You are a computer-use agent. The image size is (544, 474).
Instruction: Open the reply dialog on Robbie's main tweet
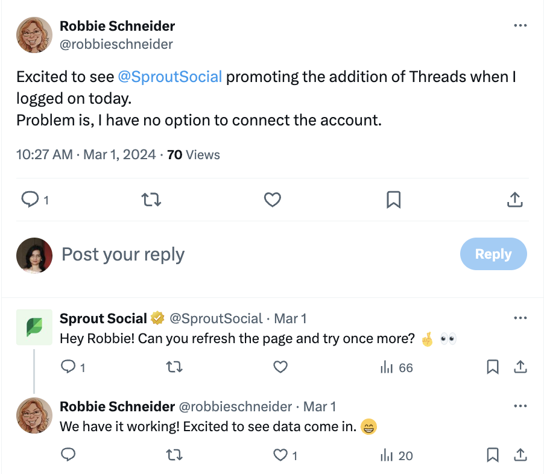pos(30,200)
